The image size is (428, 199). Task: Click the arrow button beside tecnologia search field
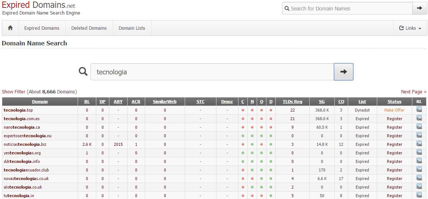point(343,72)
